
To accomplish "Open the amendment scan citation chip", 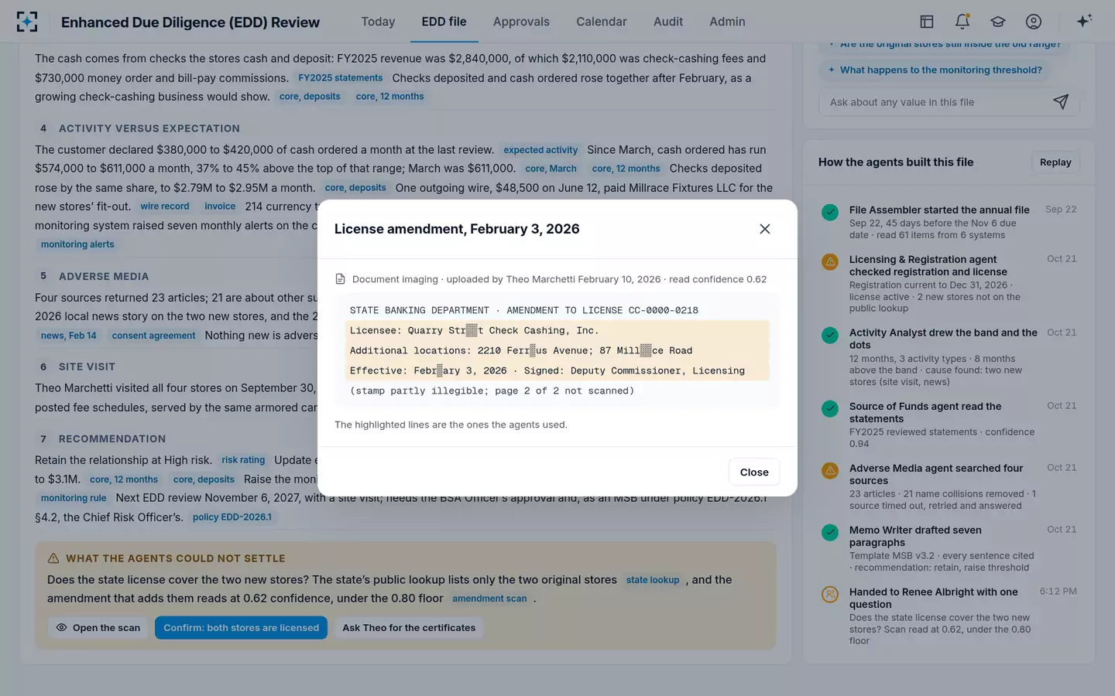I will coord(489,599).
